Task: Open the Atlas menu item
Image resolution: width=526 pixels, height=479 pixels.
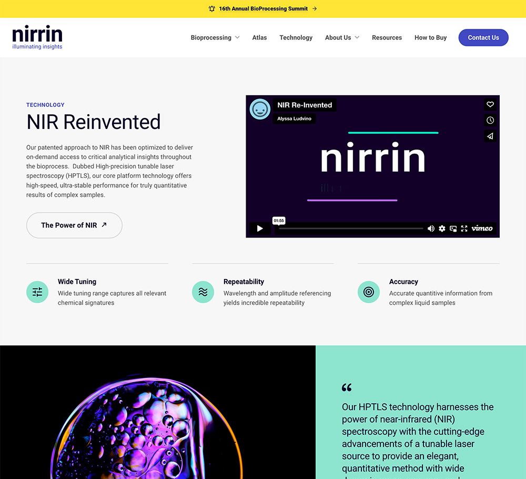Action: [259, 38]
